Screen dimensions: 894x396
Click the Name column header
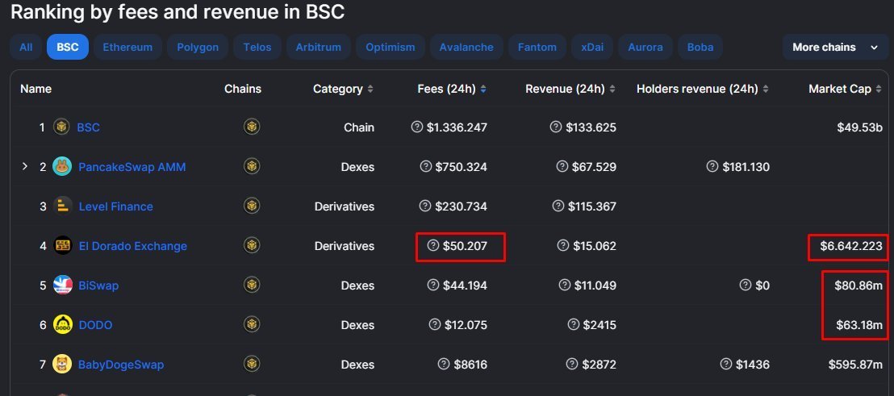36,89
